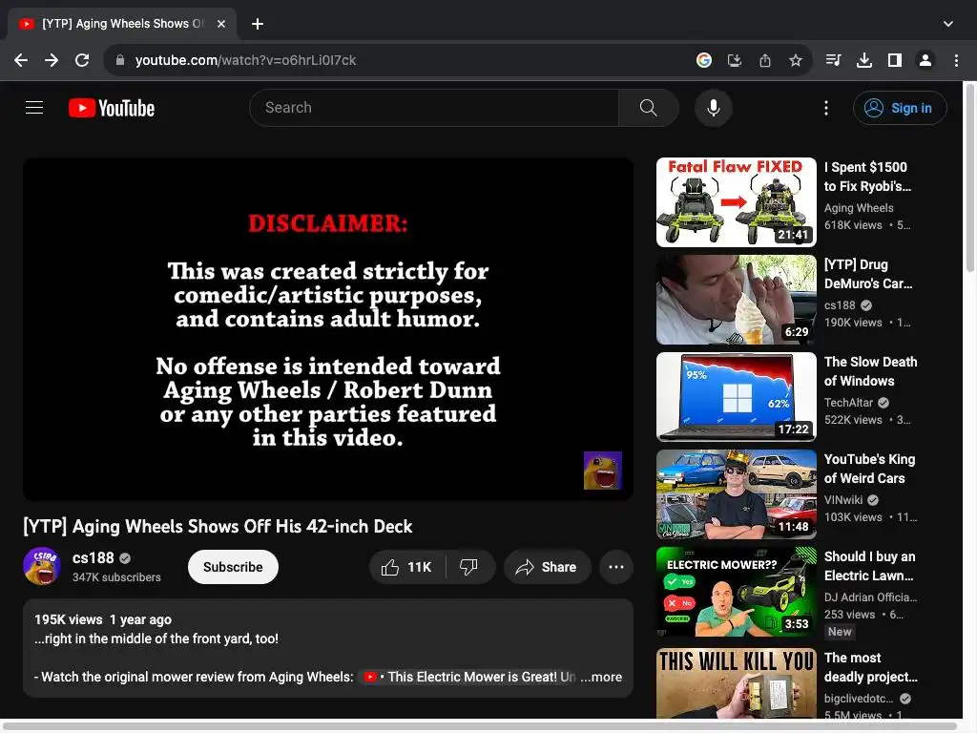Open Drug DeMuro ice cream thumbnail
The width and height of the screenshot is (977, 733).
tap(737, 299)
